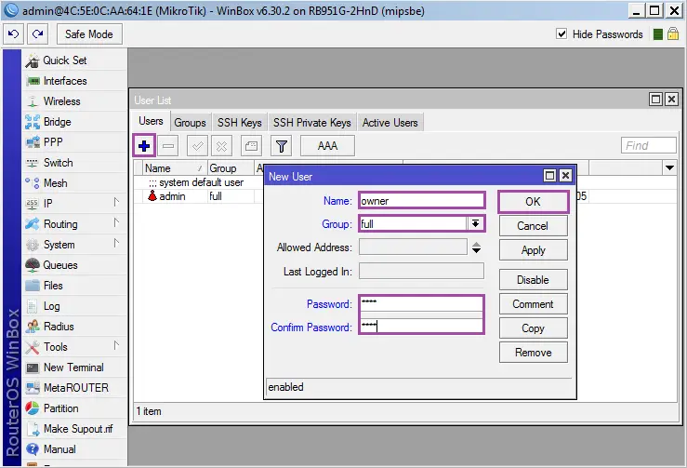Open the MetaROUTER menu
Viewport: 687px width, 468px height.
click(x=74, y=388)
